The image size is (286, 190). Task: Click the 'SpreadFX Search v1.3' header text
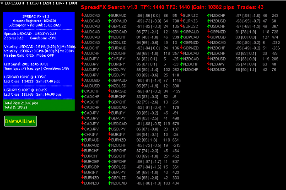point(109,7)
